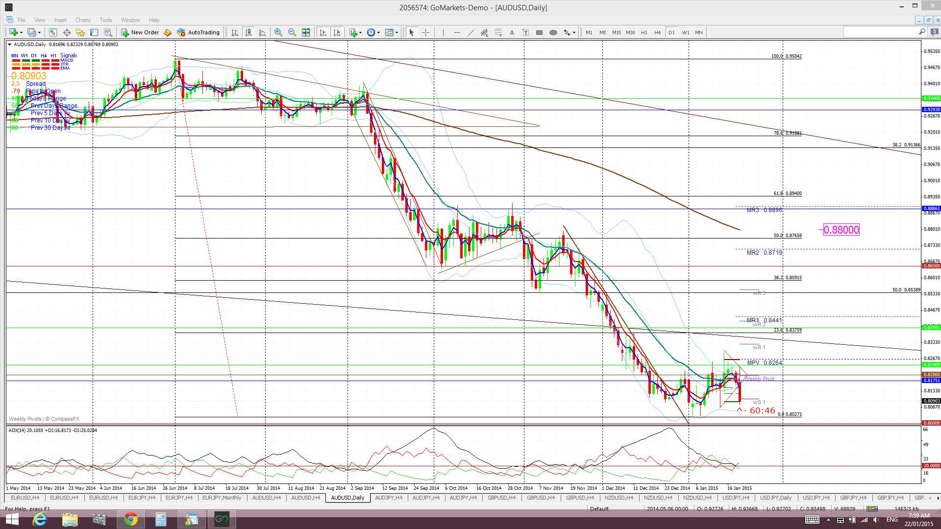Toggle the AutoTrading button
The width and height of the screenshot is (941, 529).
pyautogui.click(x=198, y=32)
